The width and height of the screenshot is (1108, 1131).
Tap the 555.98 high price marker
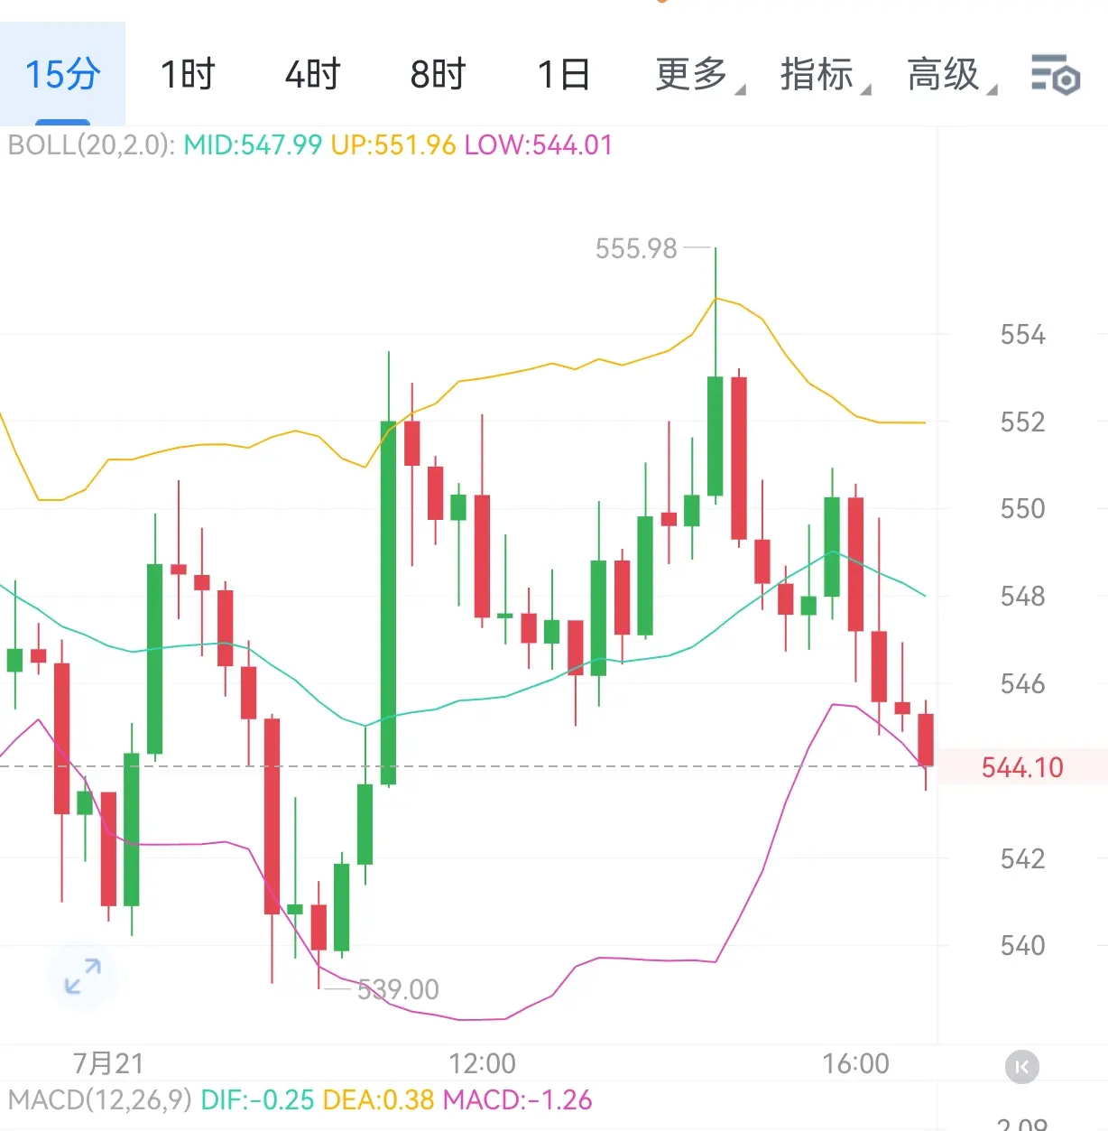636,248
